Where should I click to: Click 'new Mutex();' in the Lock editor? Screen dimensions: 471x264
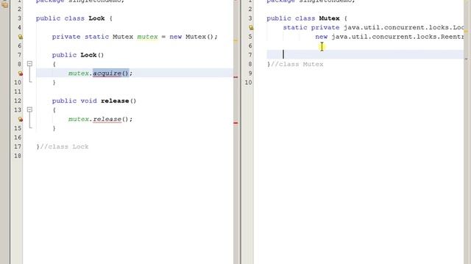pos(194,37)
